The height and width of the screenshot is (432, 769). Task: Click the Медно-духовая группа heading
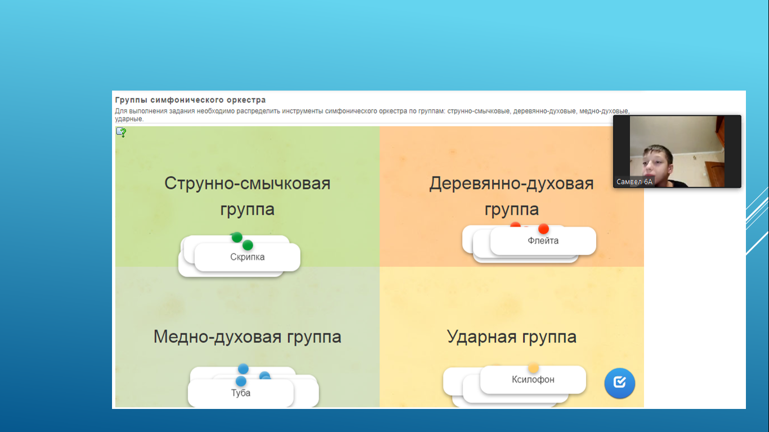tap(247, 337)
